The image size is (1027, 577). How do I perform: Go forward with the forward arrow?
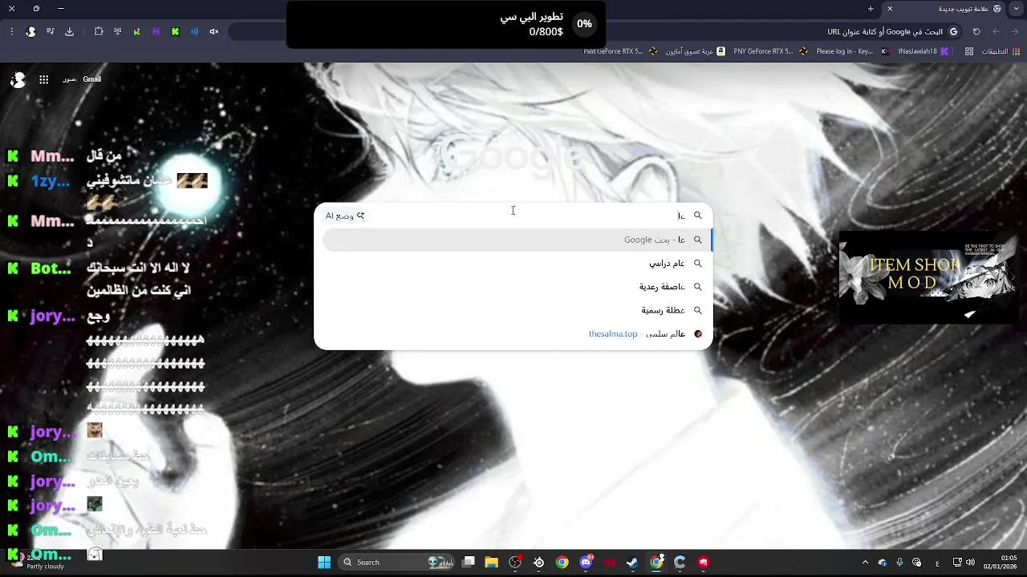click(996, 31)
